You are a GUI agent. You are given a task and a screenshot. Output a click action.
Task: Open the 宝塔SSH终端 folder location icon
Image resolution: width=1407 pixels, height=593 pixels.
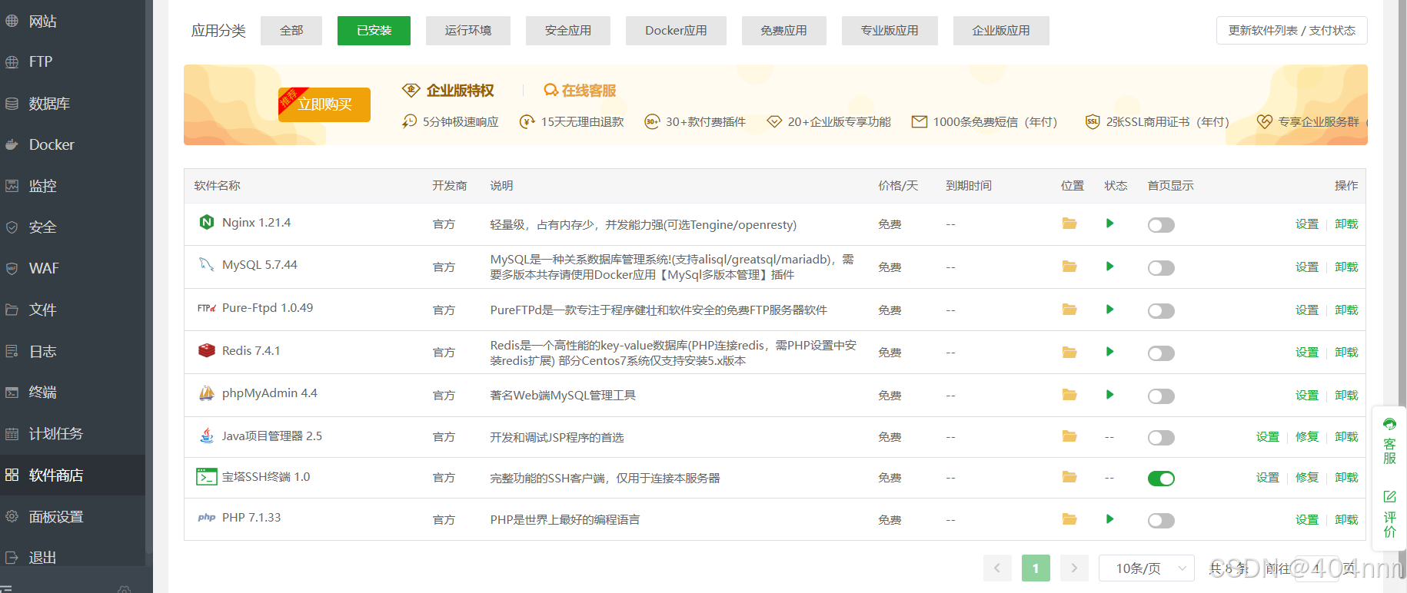point(1069,477)
